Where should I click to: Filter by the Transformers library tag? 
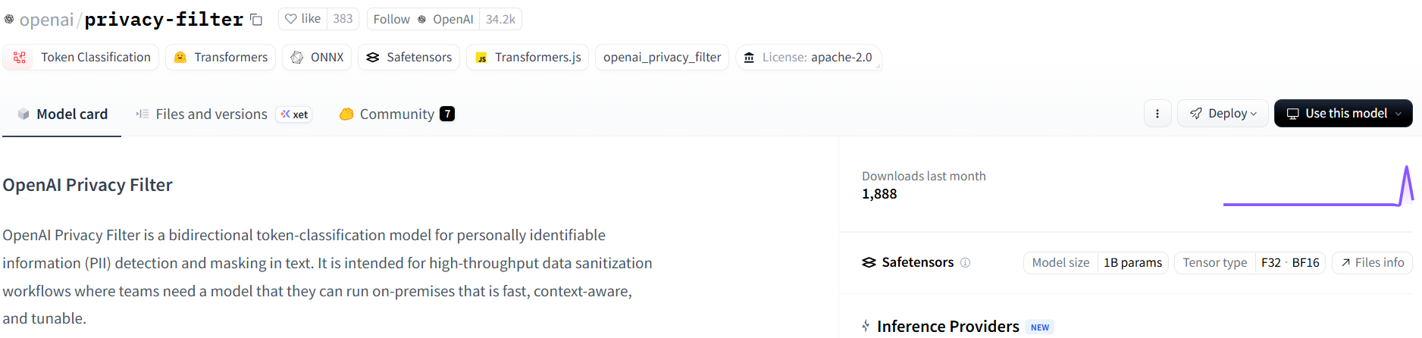point(221,58)
